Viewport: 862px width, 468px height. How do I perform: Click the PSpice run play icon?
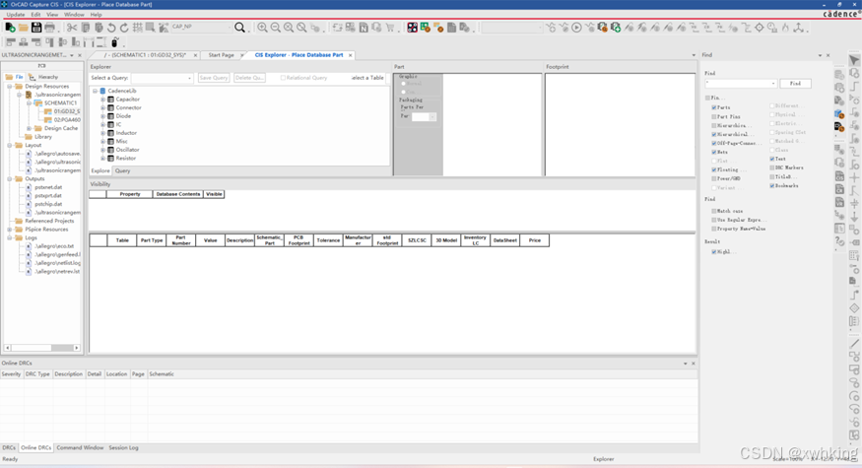(x=576, y=28)
